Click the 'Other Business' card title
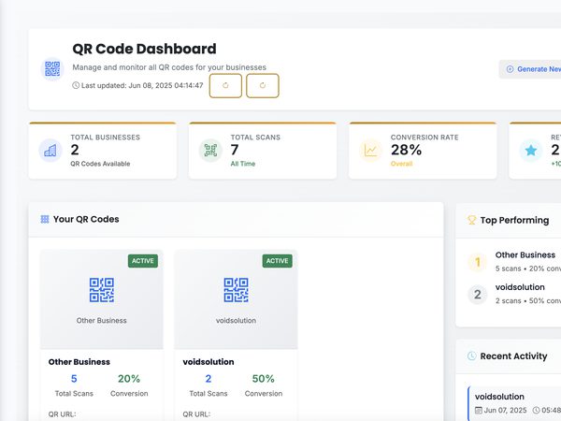Image resolution: width=561 pixels, height=421 pixels. [79, 362]
